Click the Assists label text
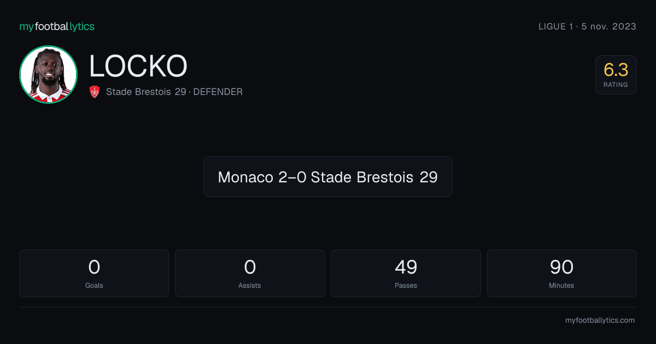The height and width of the screenshot is (344, 656). click(x=250, y=286)
